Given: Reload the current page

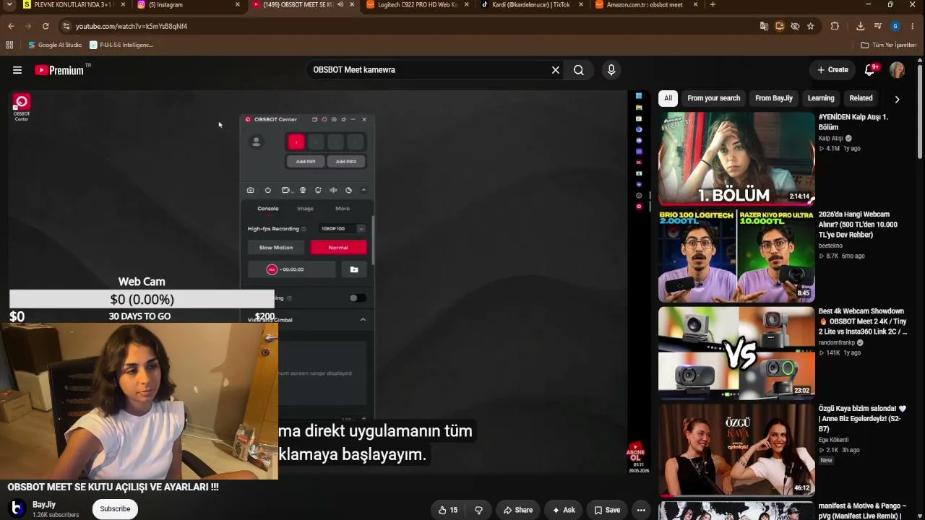Looking at the screenshot, I should click(46, 26).
